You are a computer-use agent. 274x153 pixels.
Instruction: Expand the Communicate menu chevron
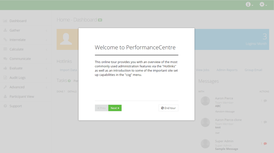[x=47, y=59]
